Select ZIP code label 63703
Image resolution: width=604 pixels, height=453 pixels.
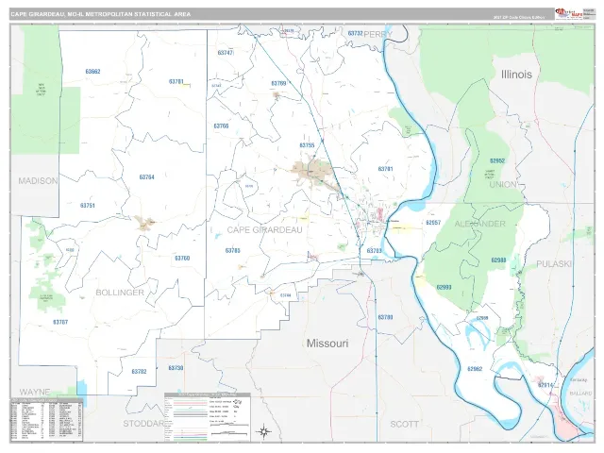click(374, 251)
